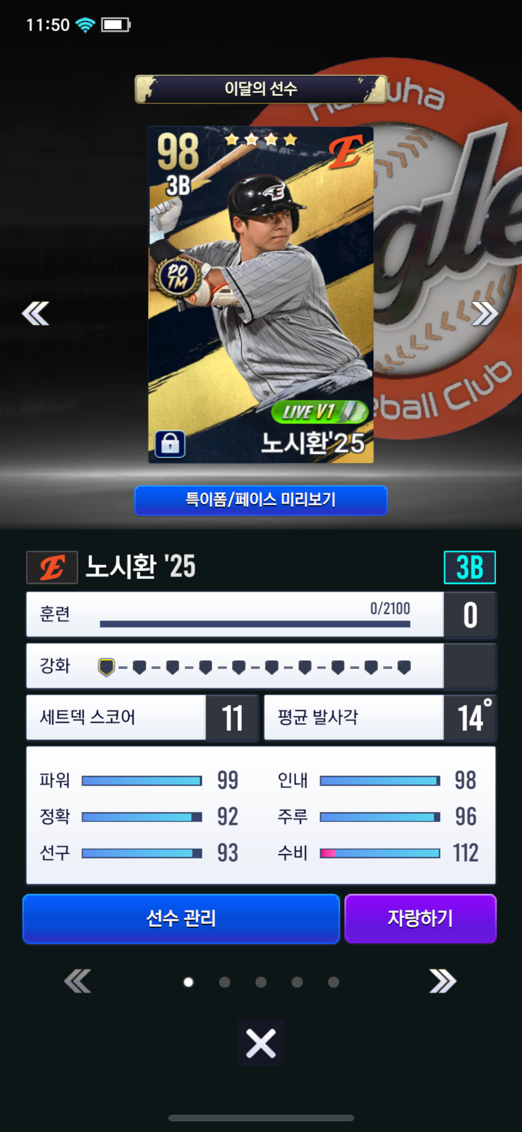Screen dimensions: 522x1132
Task: Select the last enhancement shield slot
Action: (x=404, y=667)
